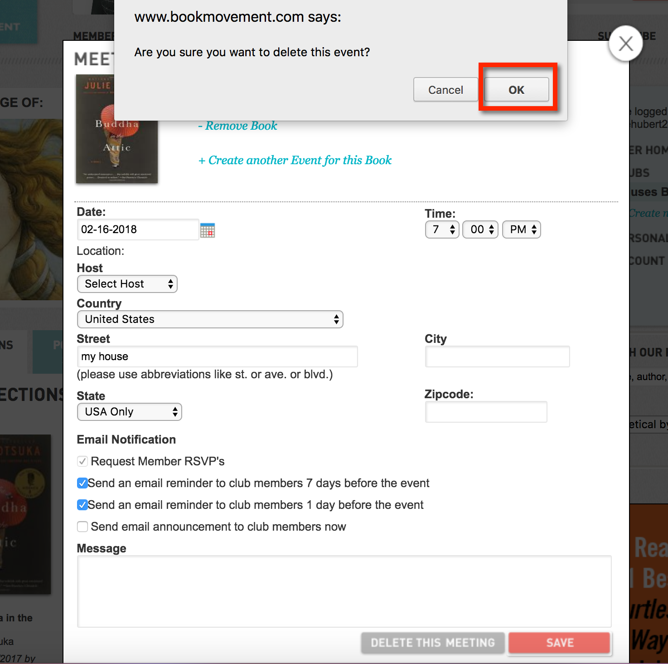668x664 pixels.
Task: Open the Select Host dropdown
Action: 127,284
